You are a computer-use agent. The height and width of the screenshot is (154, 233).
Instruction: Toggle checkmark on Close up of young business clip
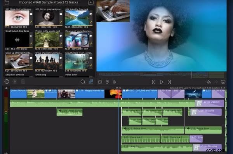[x=91, y=44]
